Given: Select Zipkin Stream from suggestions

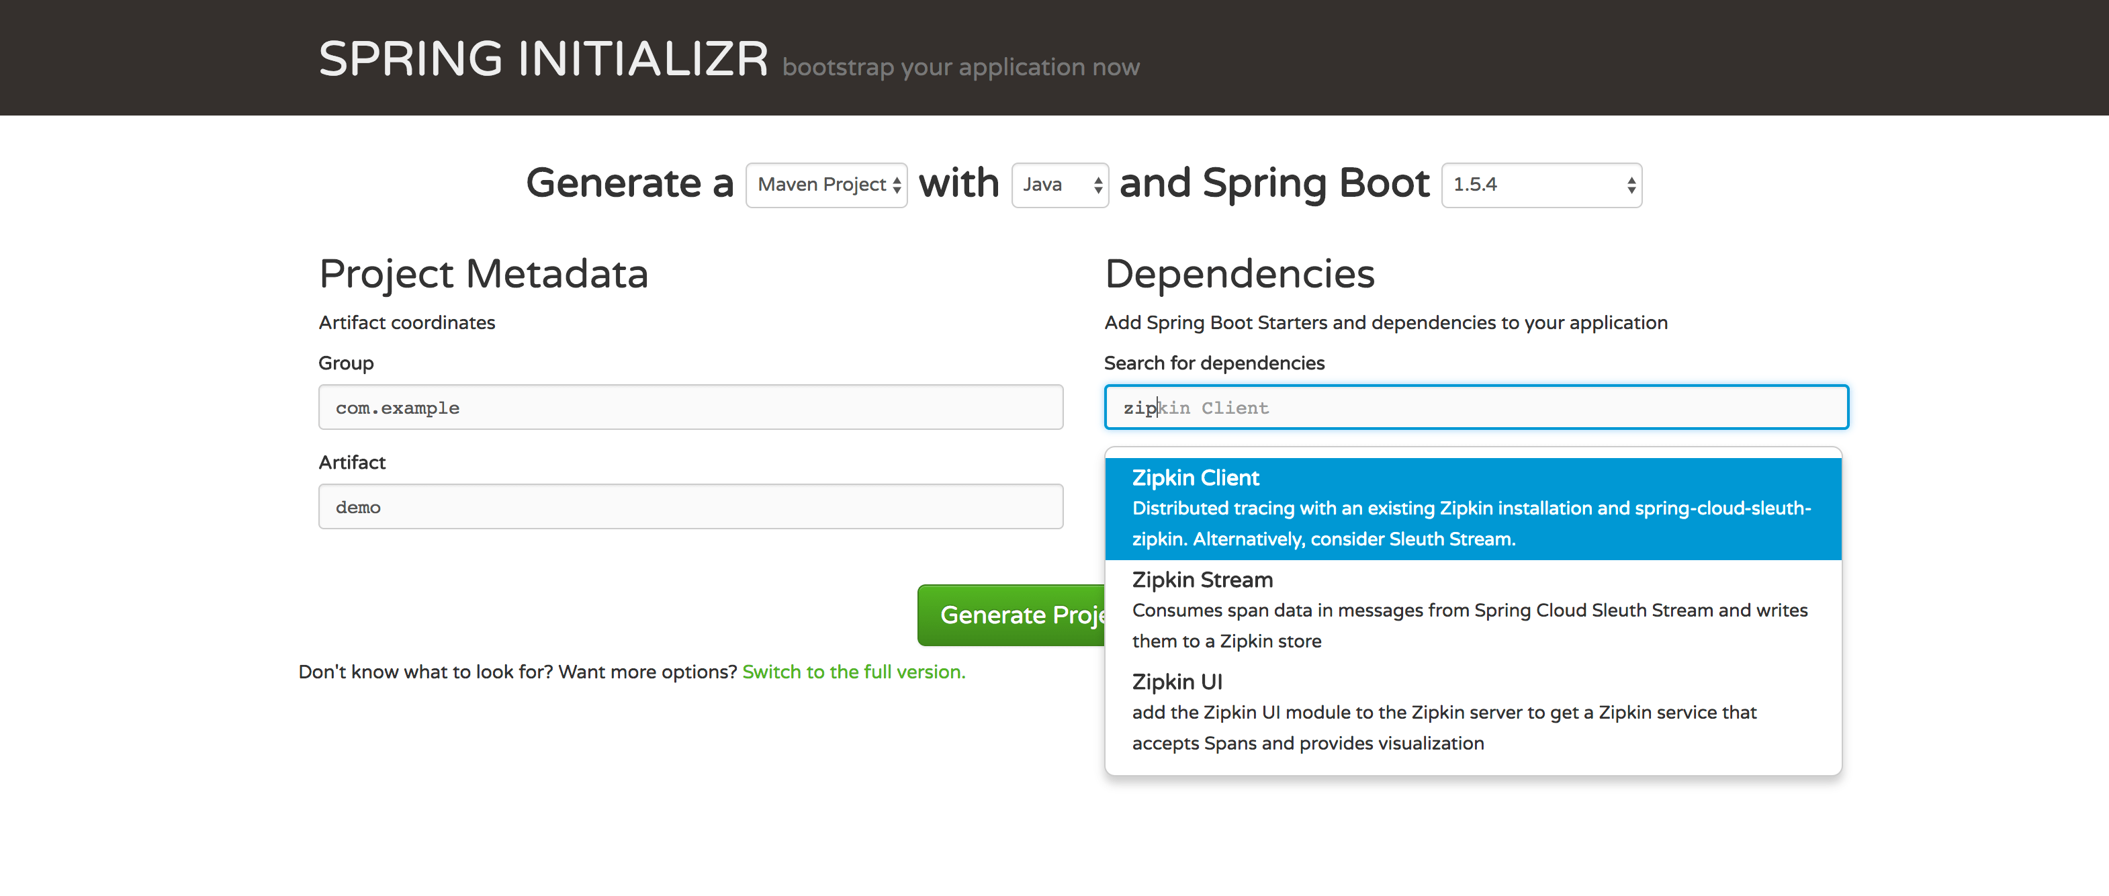Looking at the screenshot, I should coord(1202,580).
